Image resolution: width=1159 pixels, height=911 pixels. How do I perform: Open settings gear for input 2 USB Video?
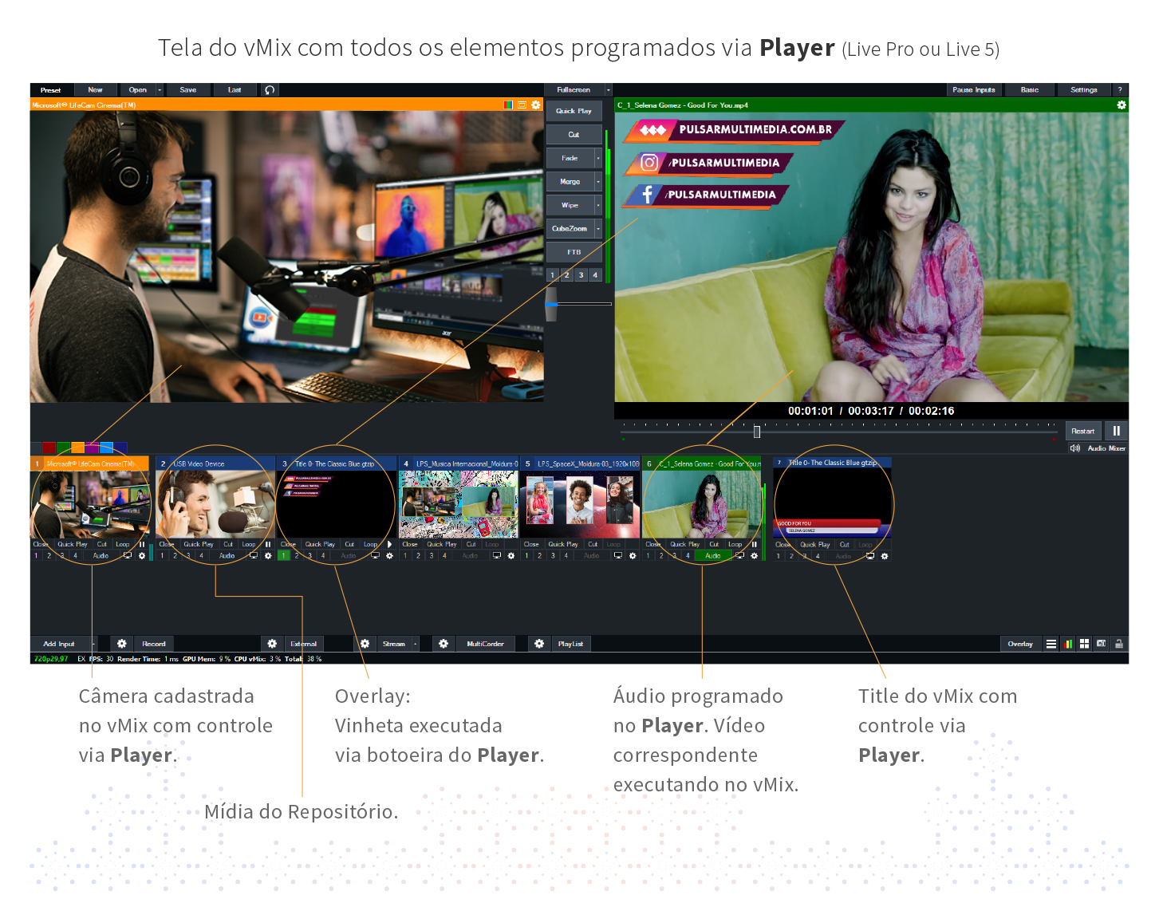tap(268, 556)
